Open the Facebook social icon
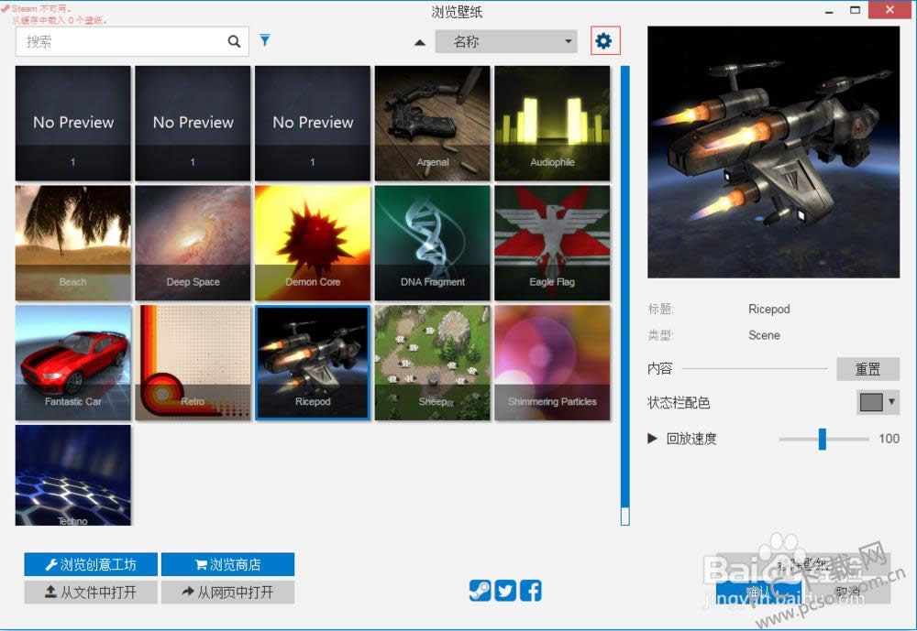The image size is (917, 631). click(x=531, y=591)
